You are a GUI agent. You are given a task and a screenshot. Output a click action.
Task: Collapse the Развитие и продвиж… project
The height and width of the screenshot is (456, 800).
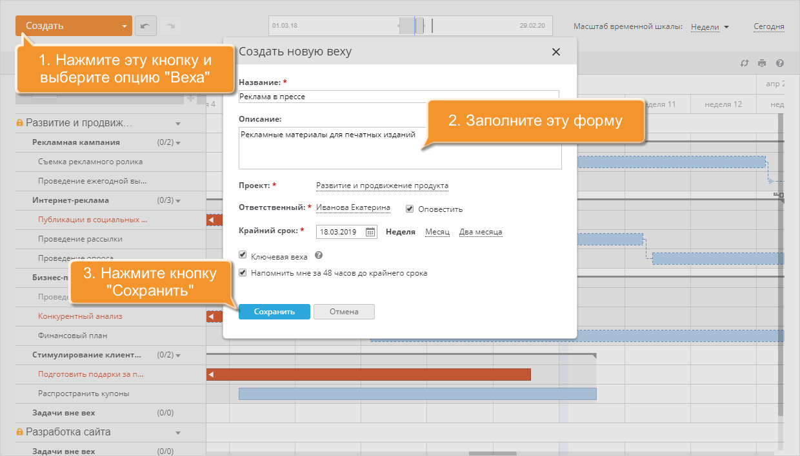pyautogui.click(x=178, y=124)
